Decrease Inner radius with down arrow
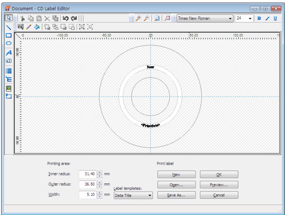This screenshot has width=285, height=215. (99, 176)
